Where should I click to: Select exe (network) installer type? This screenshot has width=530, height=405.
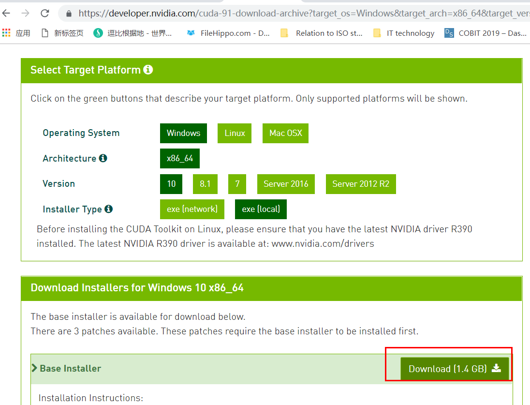point(192,209)
